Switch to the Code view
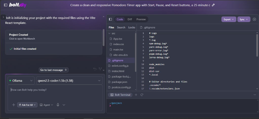Image resolution: width=259 pixels, height=119 pixels. coord(120,19)
